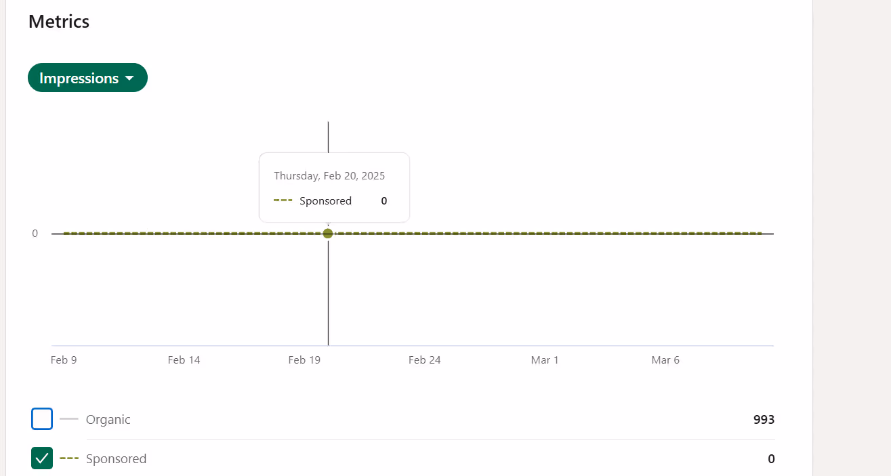This screenshot has height=476, width=891.
Task: Select the Feb 24 axis label
Action: coord(425,360)
